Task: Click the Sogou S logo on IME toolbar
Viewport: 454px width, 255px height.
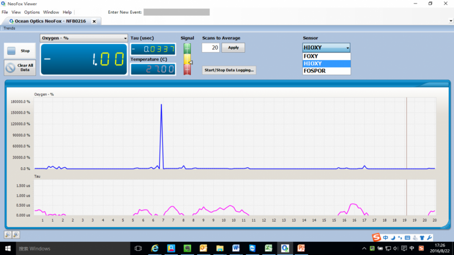Action: click(376, 237)
